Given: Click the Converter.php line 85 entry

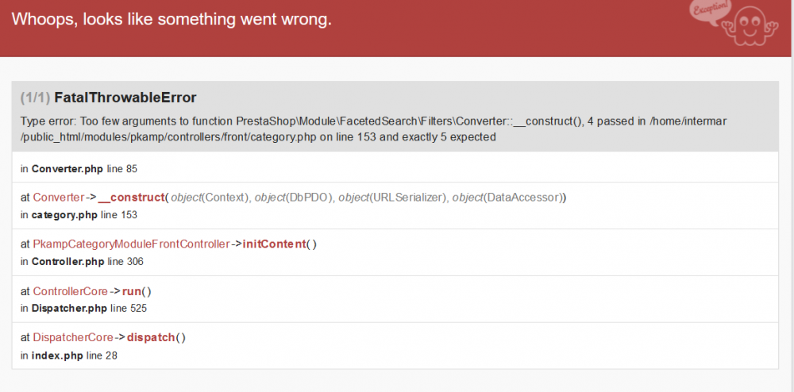Looking at the screenshot, I should pyautogui.click(x=79, y=168).
